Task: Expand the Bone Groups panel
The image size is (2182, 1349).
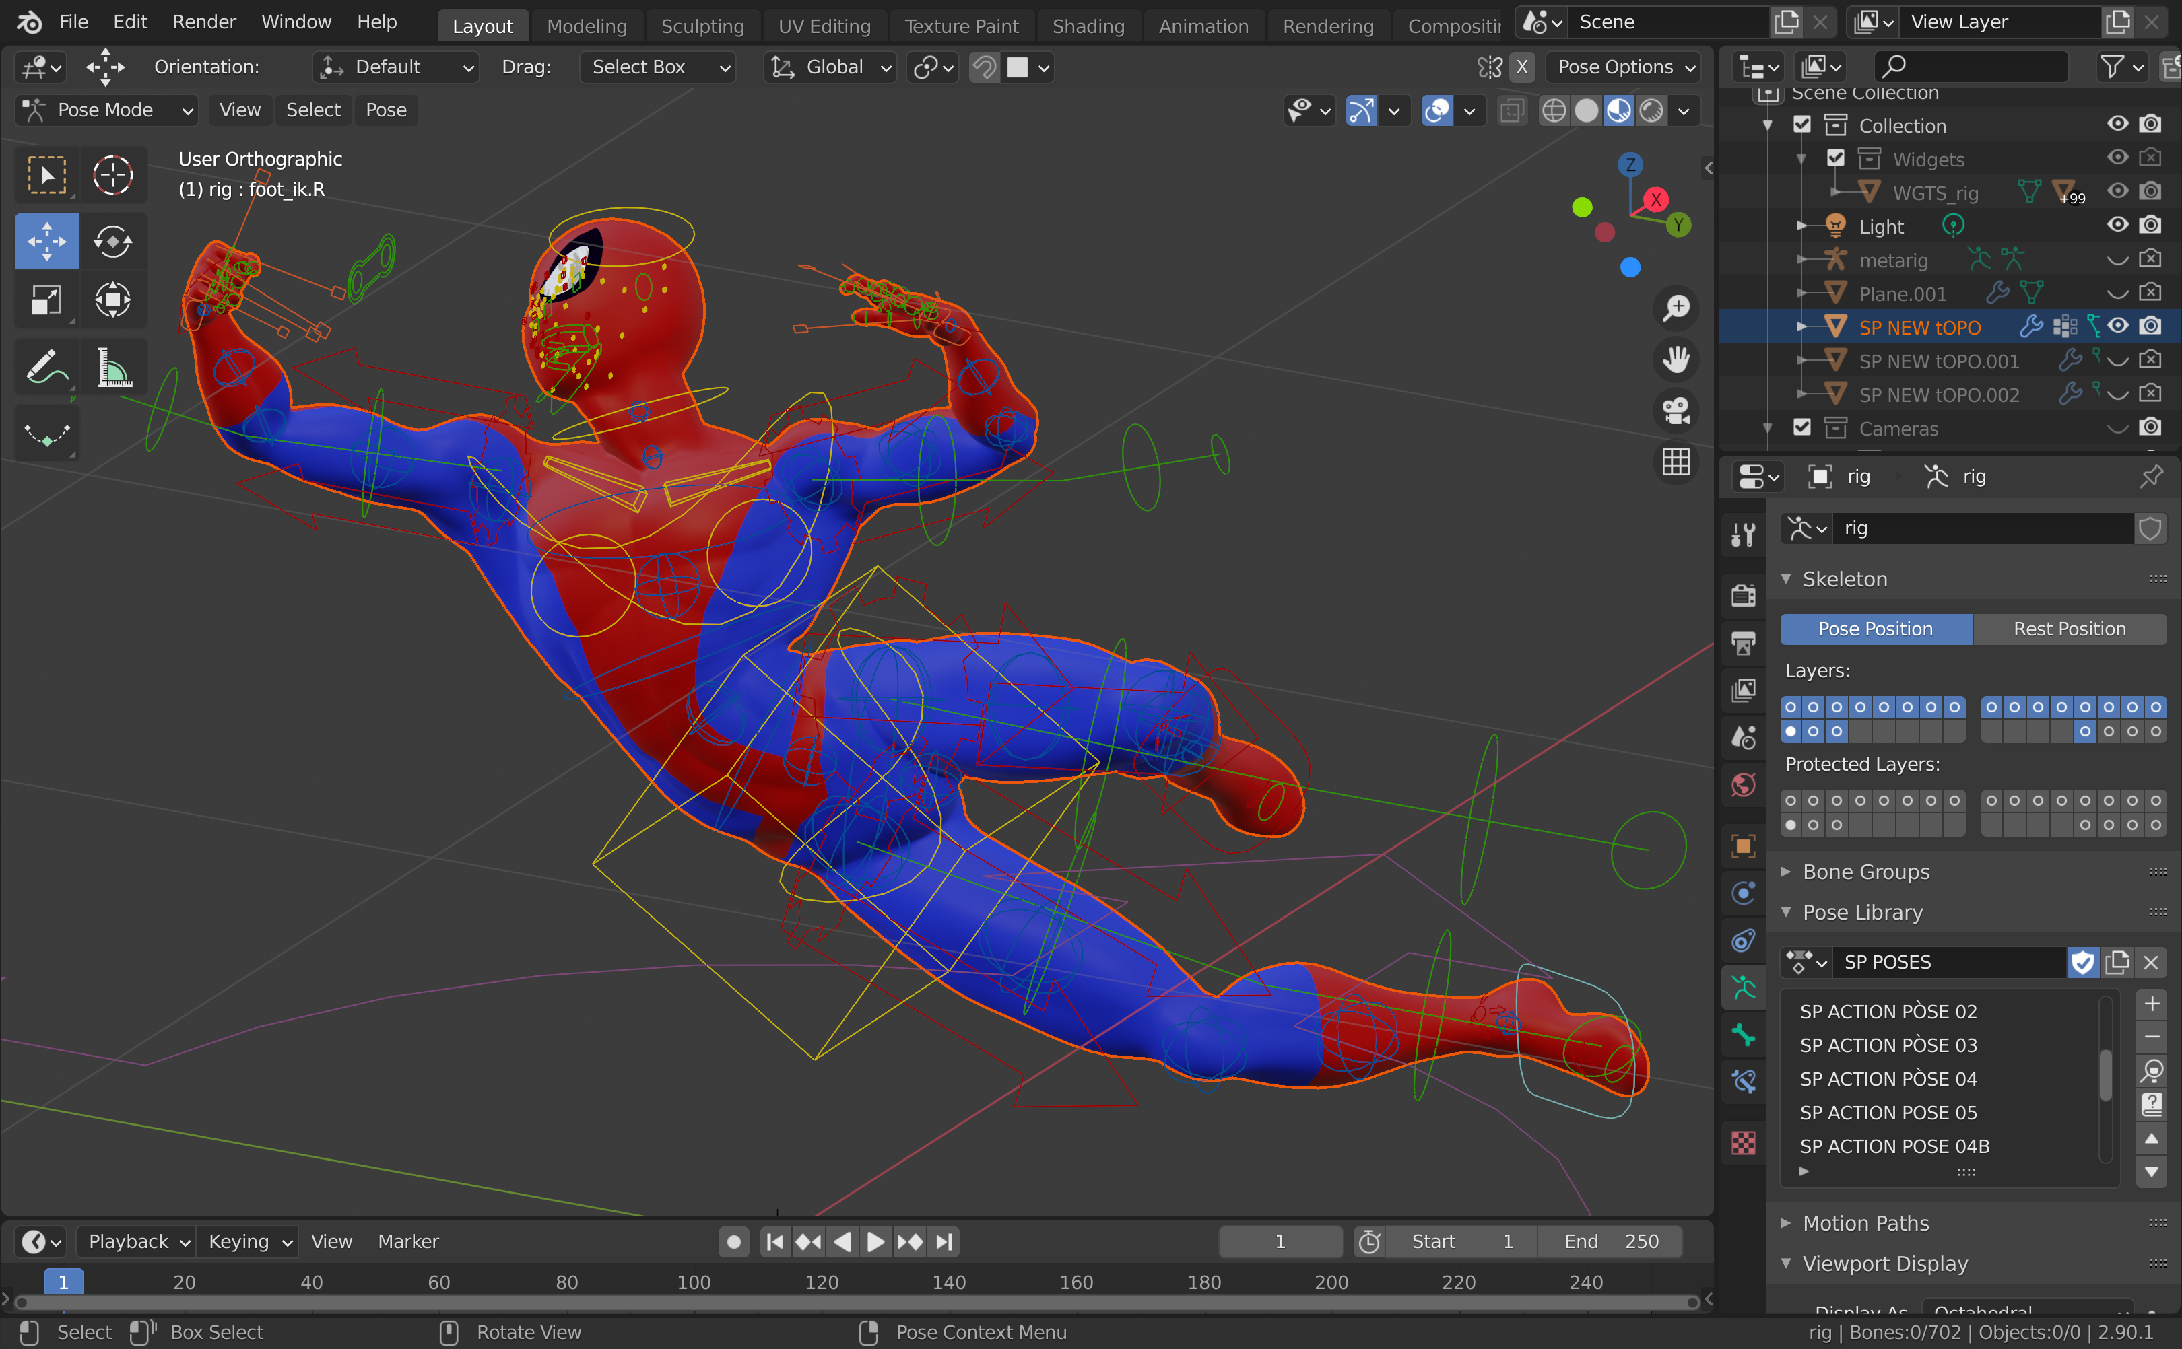Action: [1865, 872]
